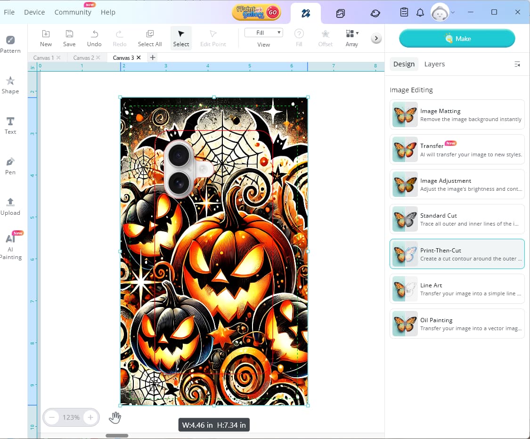Expand the toolbar overflow arrow
The image size is (530, 439).
point(376,39)
